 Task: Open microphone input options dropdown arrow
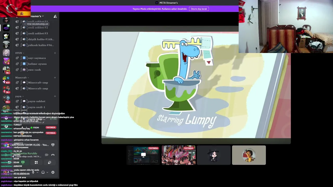[37, 172]
